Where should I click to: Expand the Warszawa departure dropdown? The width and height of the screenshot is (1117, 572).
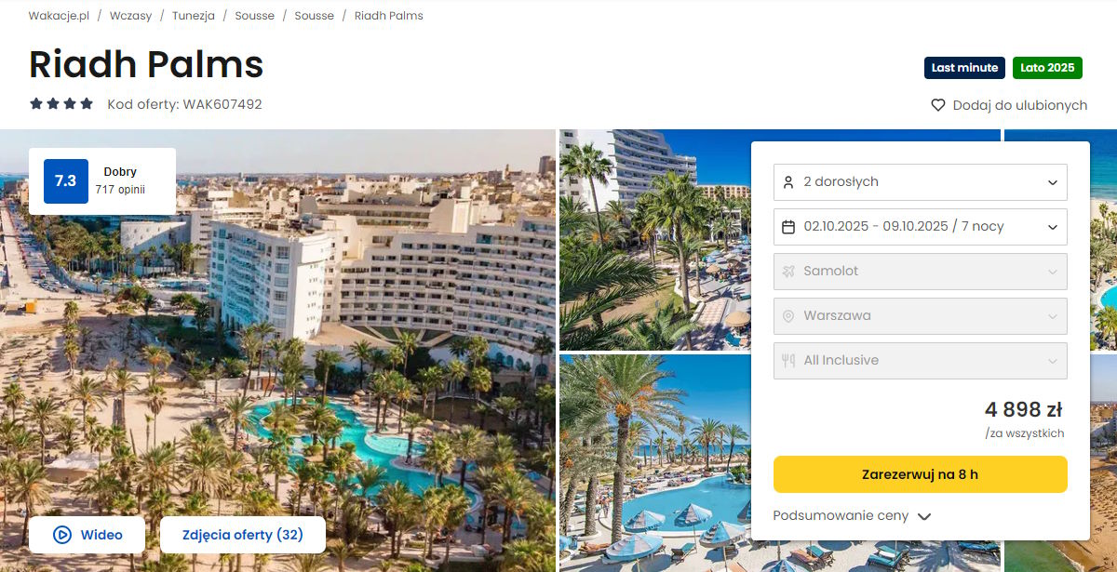click(x=921, y=316)
